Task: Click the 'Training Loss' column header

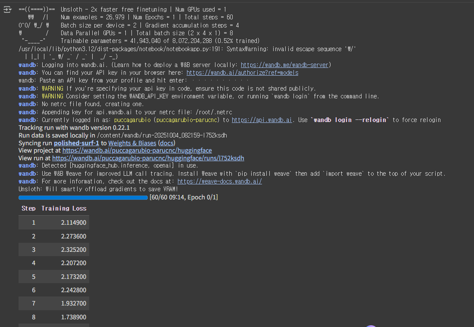Action: pyautogui.click(x=64, y=208)
